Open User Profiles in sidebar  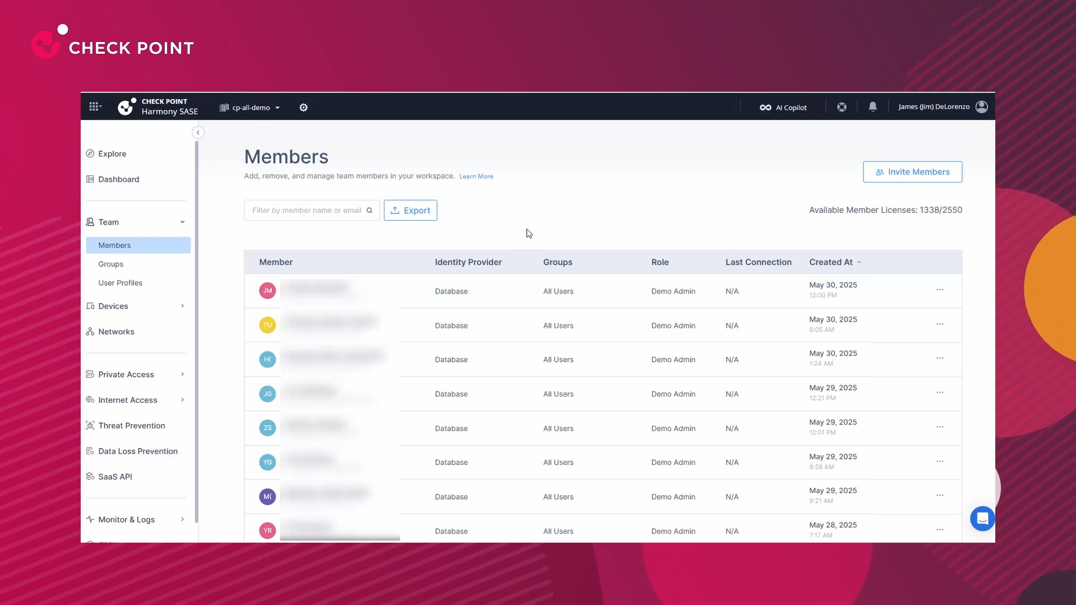point(120,283)
